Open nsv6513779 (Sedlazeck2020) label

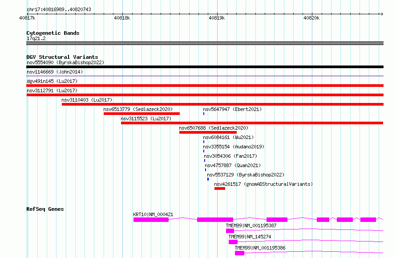tap(138, 109)
